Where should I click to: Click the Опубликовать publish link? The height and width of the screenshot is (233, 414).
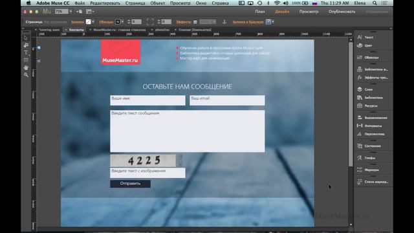[x=342, y=12]
